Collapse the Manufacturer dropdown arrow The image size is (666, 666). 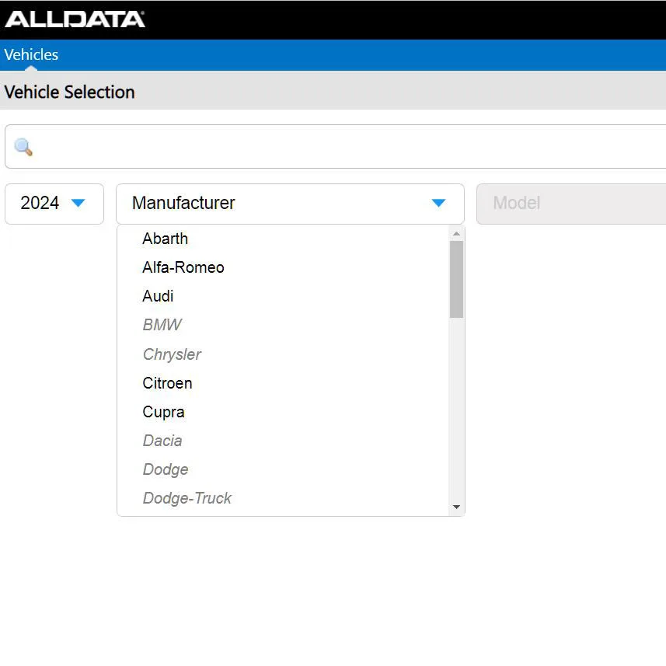[438, 204]
